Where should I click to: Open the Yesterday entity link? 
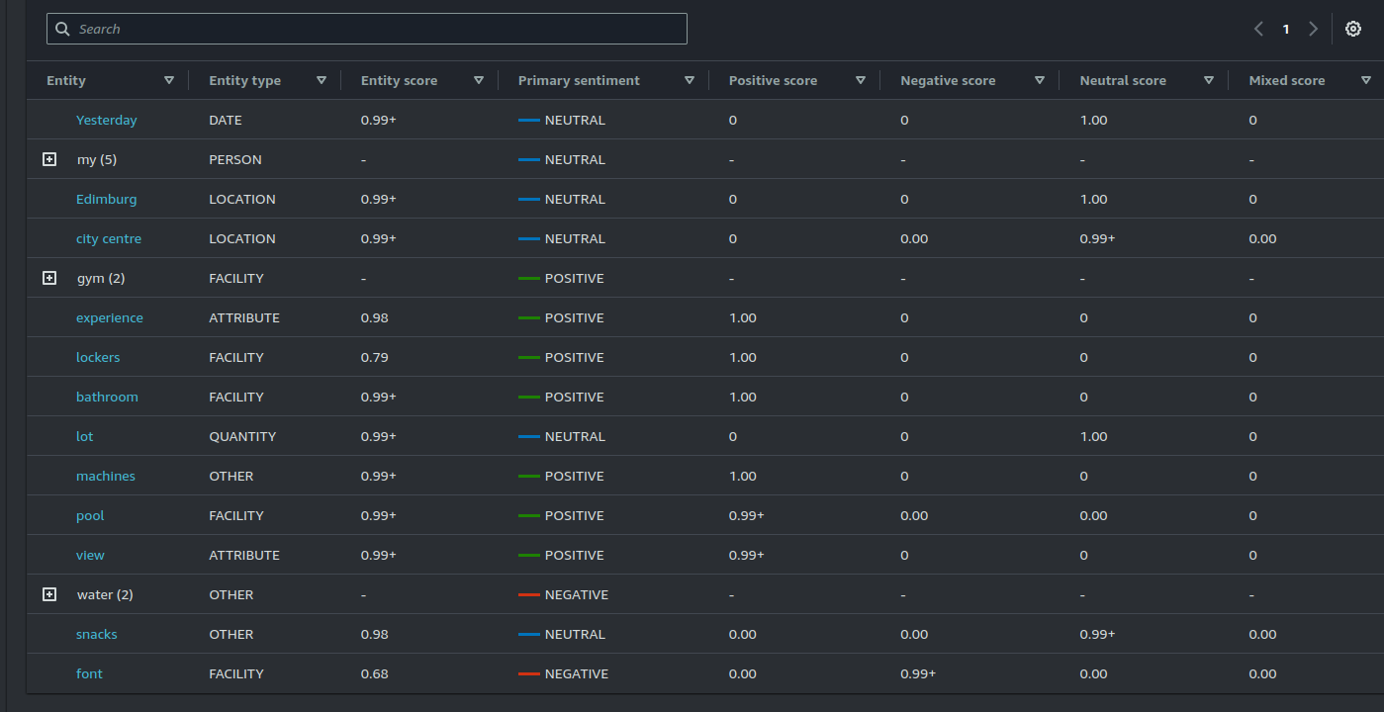point(106,120)
